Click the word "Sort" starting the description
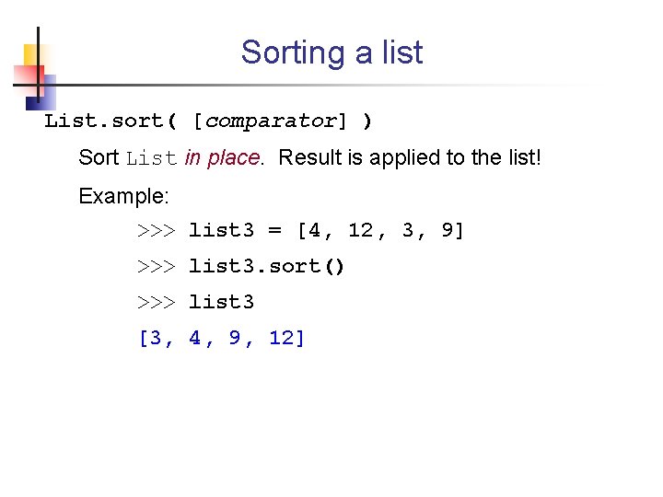 [x=99, y=157]
